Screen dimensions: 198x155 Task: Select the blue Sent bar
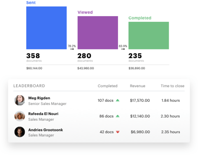pos(47,28)
